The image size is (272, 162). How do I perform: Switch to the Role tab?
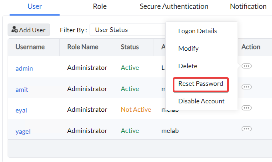coord(100,6)
